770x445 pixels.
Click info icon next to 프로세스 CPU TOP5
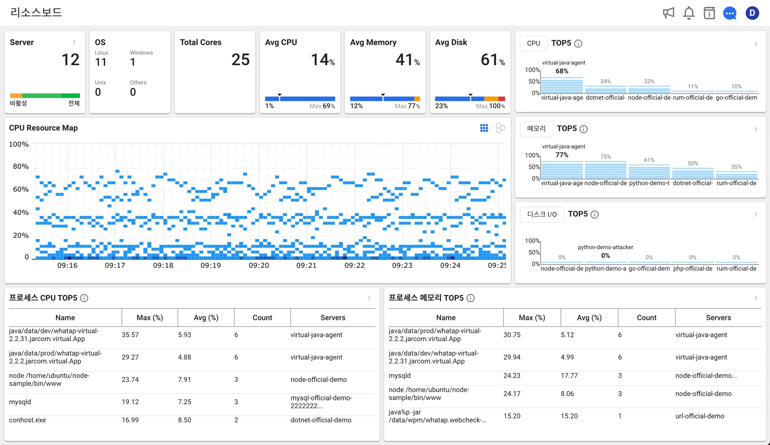84,298
